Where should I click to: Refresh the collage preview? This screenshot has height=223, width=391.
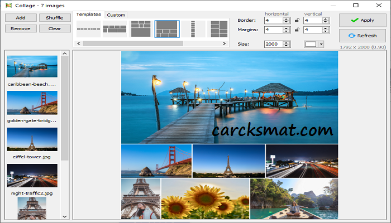click(x=363, y=36)
